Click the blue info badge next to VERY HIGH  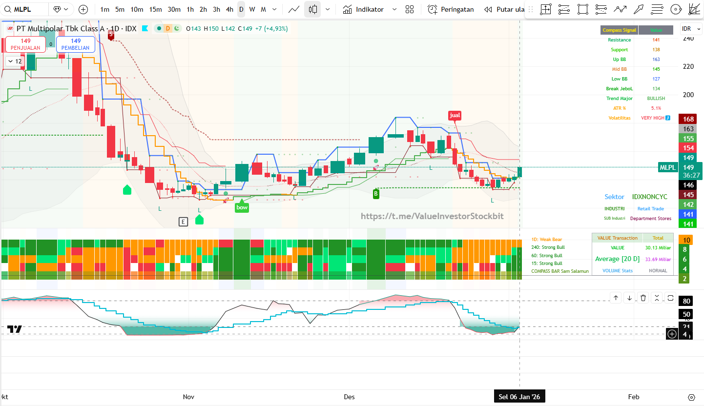[x=668, y=118]
